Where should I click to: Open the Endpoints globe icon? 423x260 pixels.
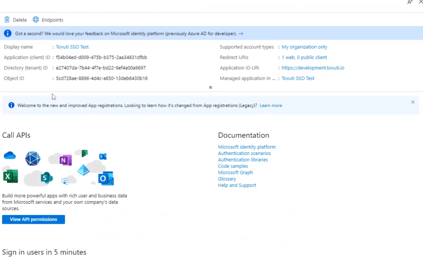[x=36, y=20]
